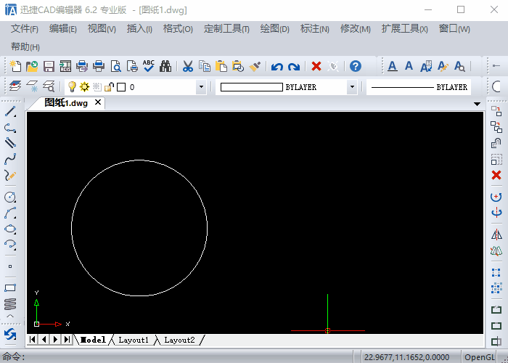The image size is (508, 363).
Task: Expand the layer dropdown list
Action: point(201,87)
